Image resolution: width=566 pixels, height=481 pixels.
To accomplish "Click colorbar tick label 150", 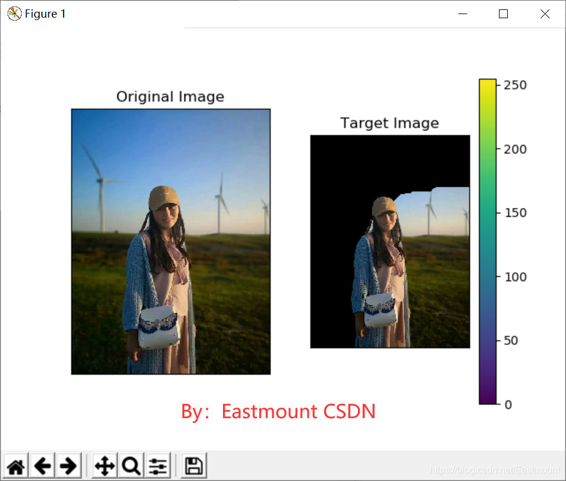I will 515,213.
